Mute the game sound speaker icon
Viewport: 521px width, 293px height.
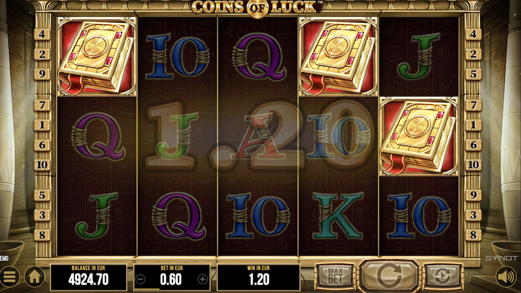(506, 277)
